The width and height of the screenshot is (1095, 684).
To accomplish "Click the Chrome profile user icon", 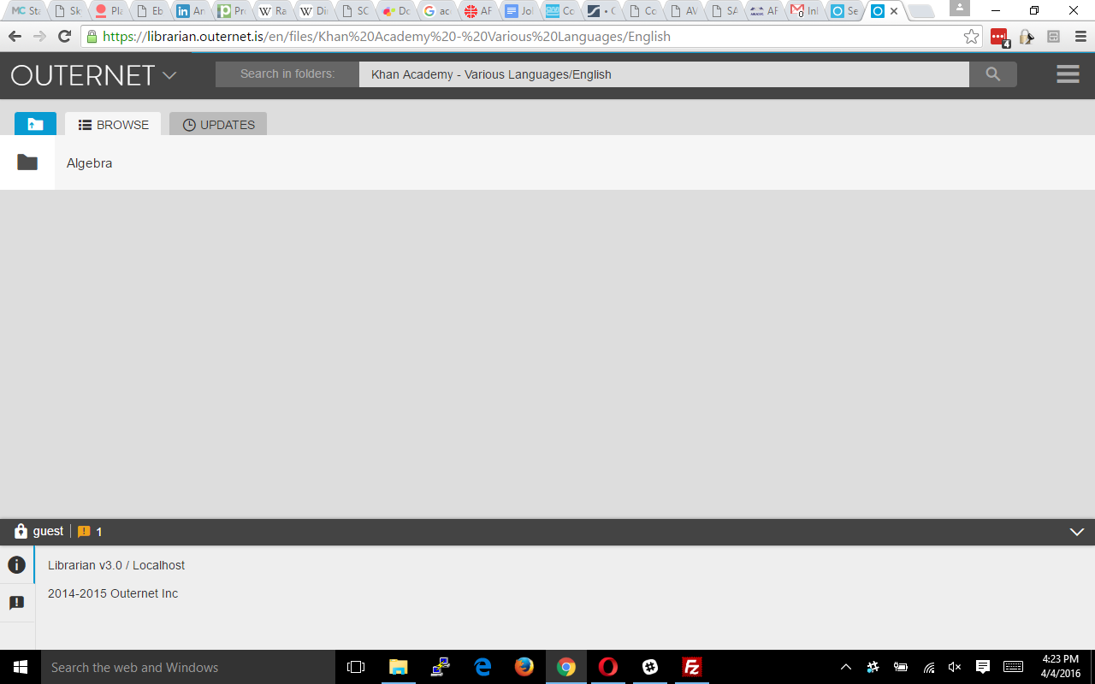I will [x=960, y=8].
